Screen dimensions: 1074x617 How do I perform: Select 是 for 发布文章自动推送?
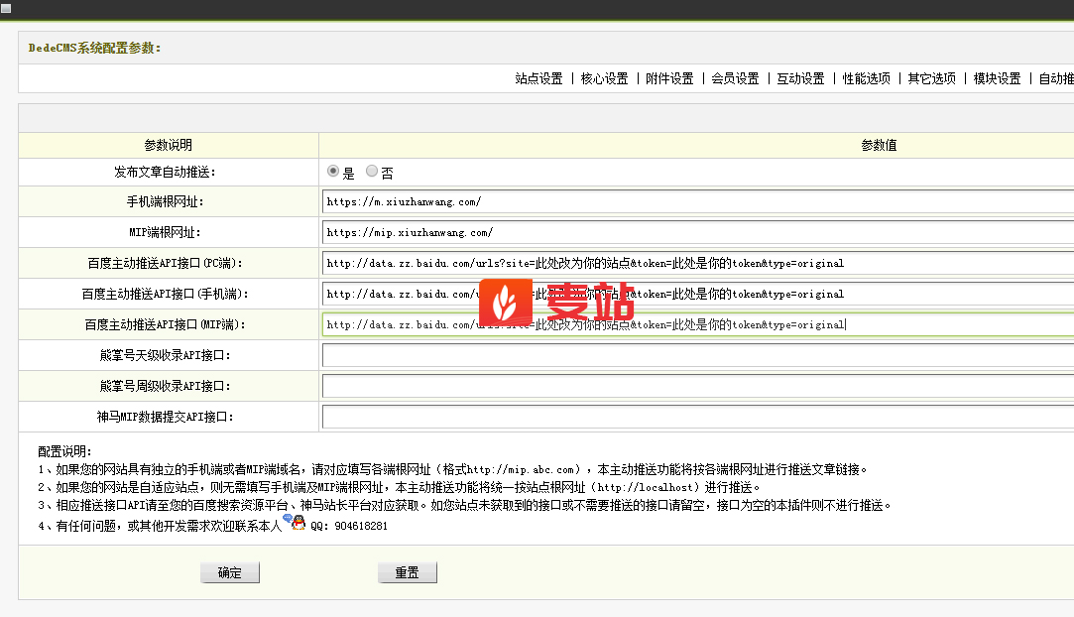[333, 172]
